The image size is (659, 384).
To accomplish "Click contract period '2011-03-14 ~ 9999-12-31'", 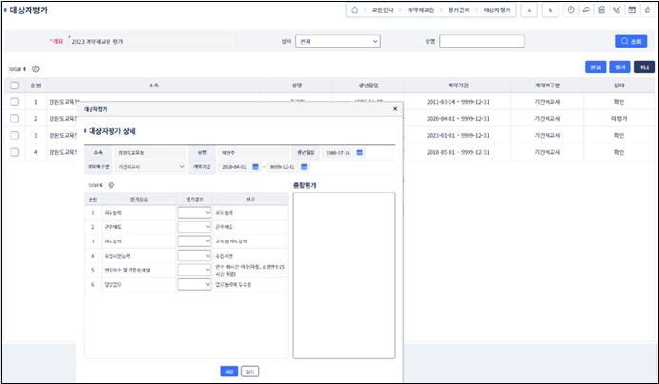I will pos(458,102).
